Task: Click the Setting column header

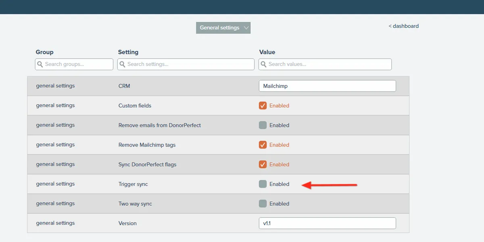Action: tap(128, 52)
